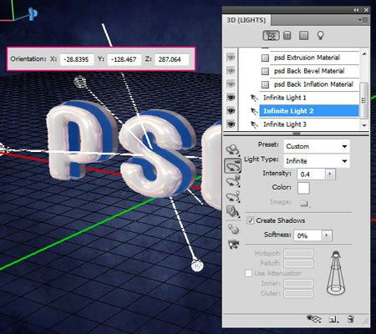Image resolution: width=376 pixels, height=334 pixels.
Task: Select the Infinite Light 3 row
Action: (309, 124)
